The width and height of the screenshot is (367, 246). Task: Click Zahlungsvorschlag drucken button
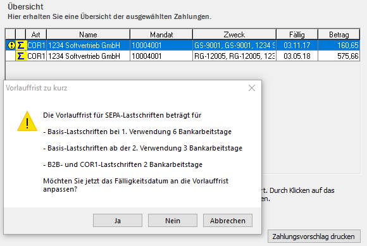click(x=314, y=236)
